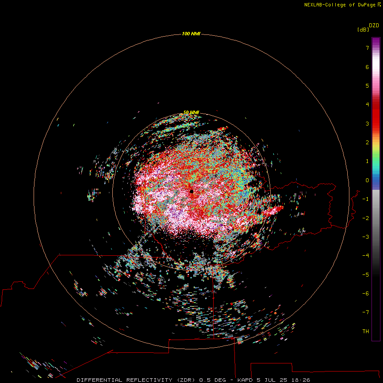Viewport: 383px width, 383px height.
Task: Click the 0.5 DEG elevation text
Action: pyautogui.click(x=213, y=380)
